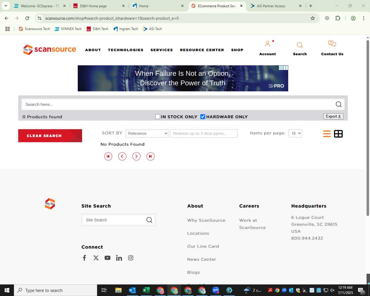Open the Sort By Relevance dropdown

tap(147, 133)
